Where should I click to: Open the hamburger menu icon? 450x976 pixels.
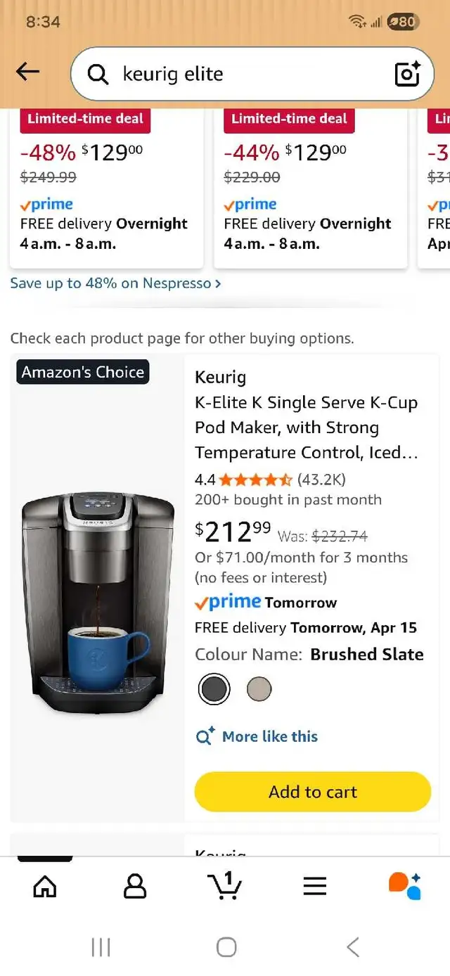[314, 886]
